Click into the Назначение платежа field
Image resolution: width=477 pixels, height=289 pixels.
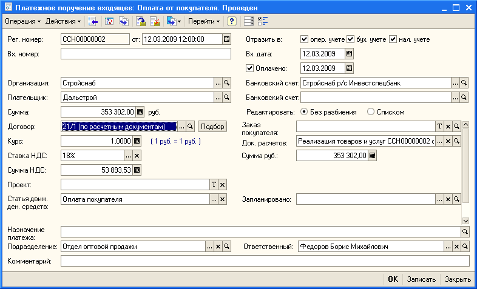261,232
